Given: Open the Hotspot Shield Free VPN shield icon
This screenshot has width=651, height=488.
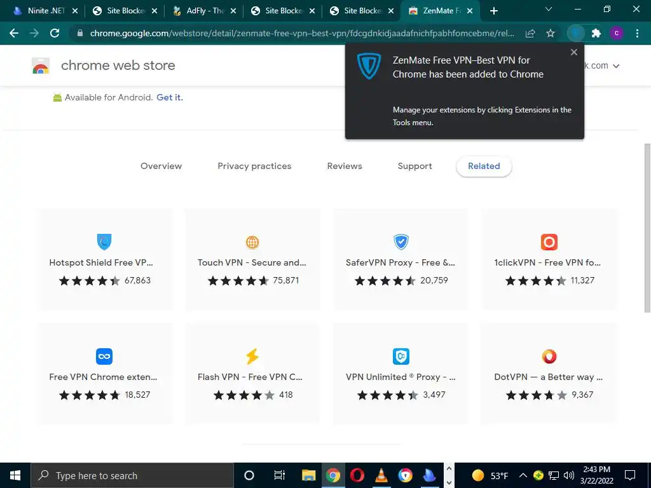Looking at the screenshot, I should coord(104,242).
